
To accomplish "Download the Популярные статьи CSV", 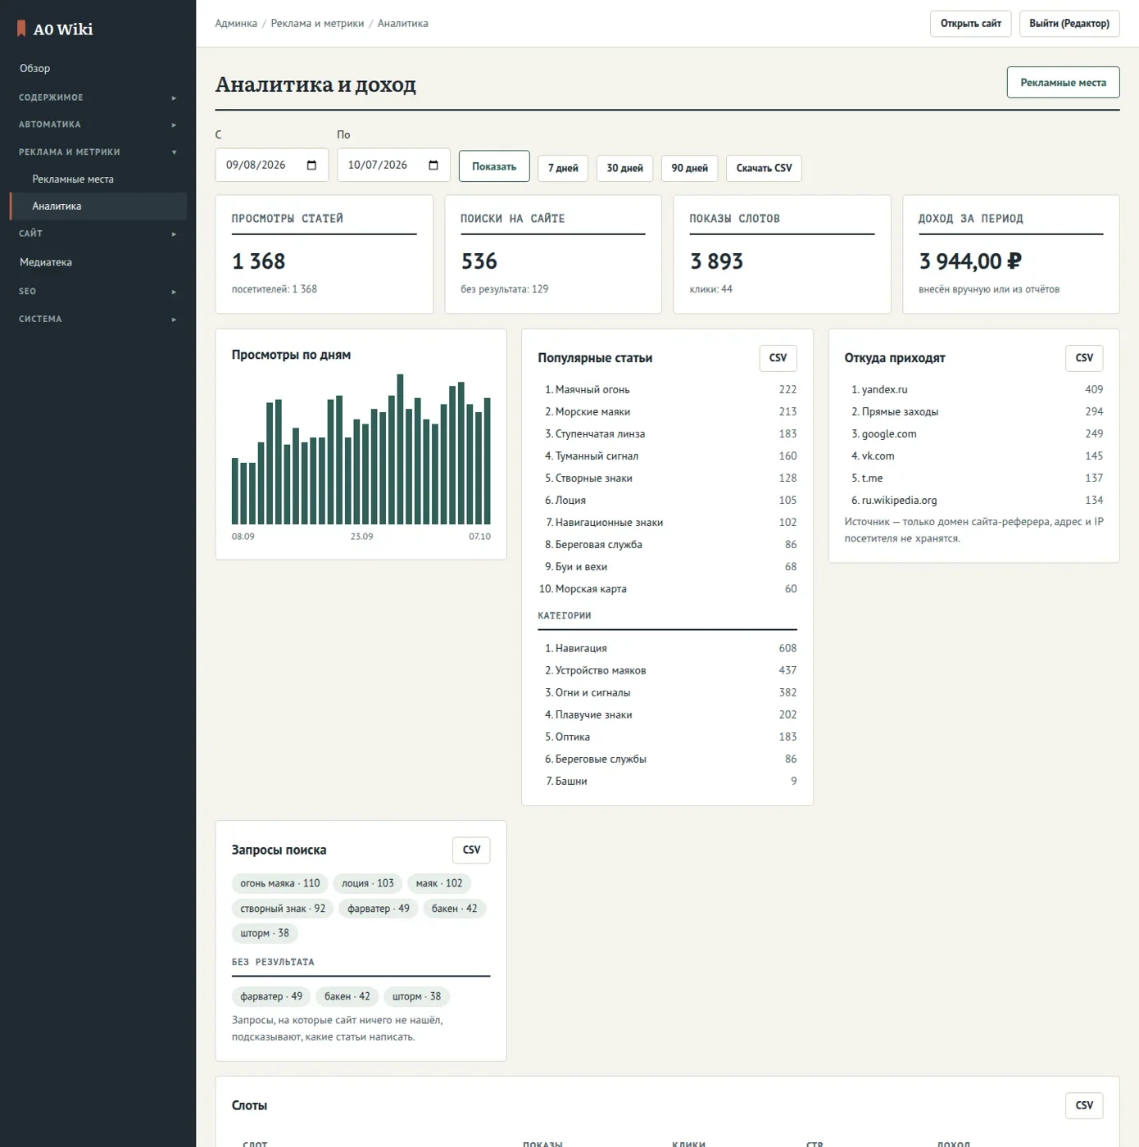I will pos(778,358).
